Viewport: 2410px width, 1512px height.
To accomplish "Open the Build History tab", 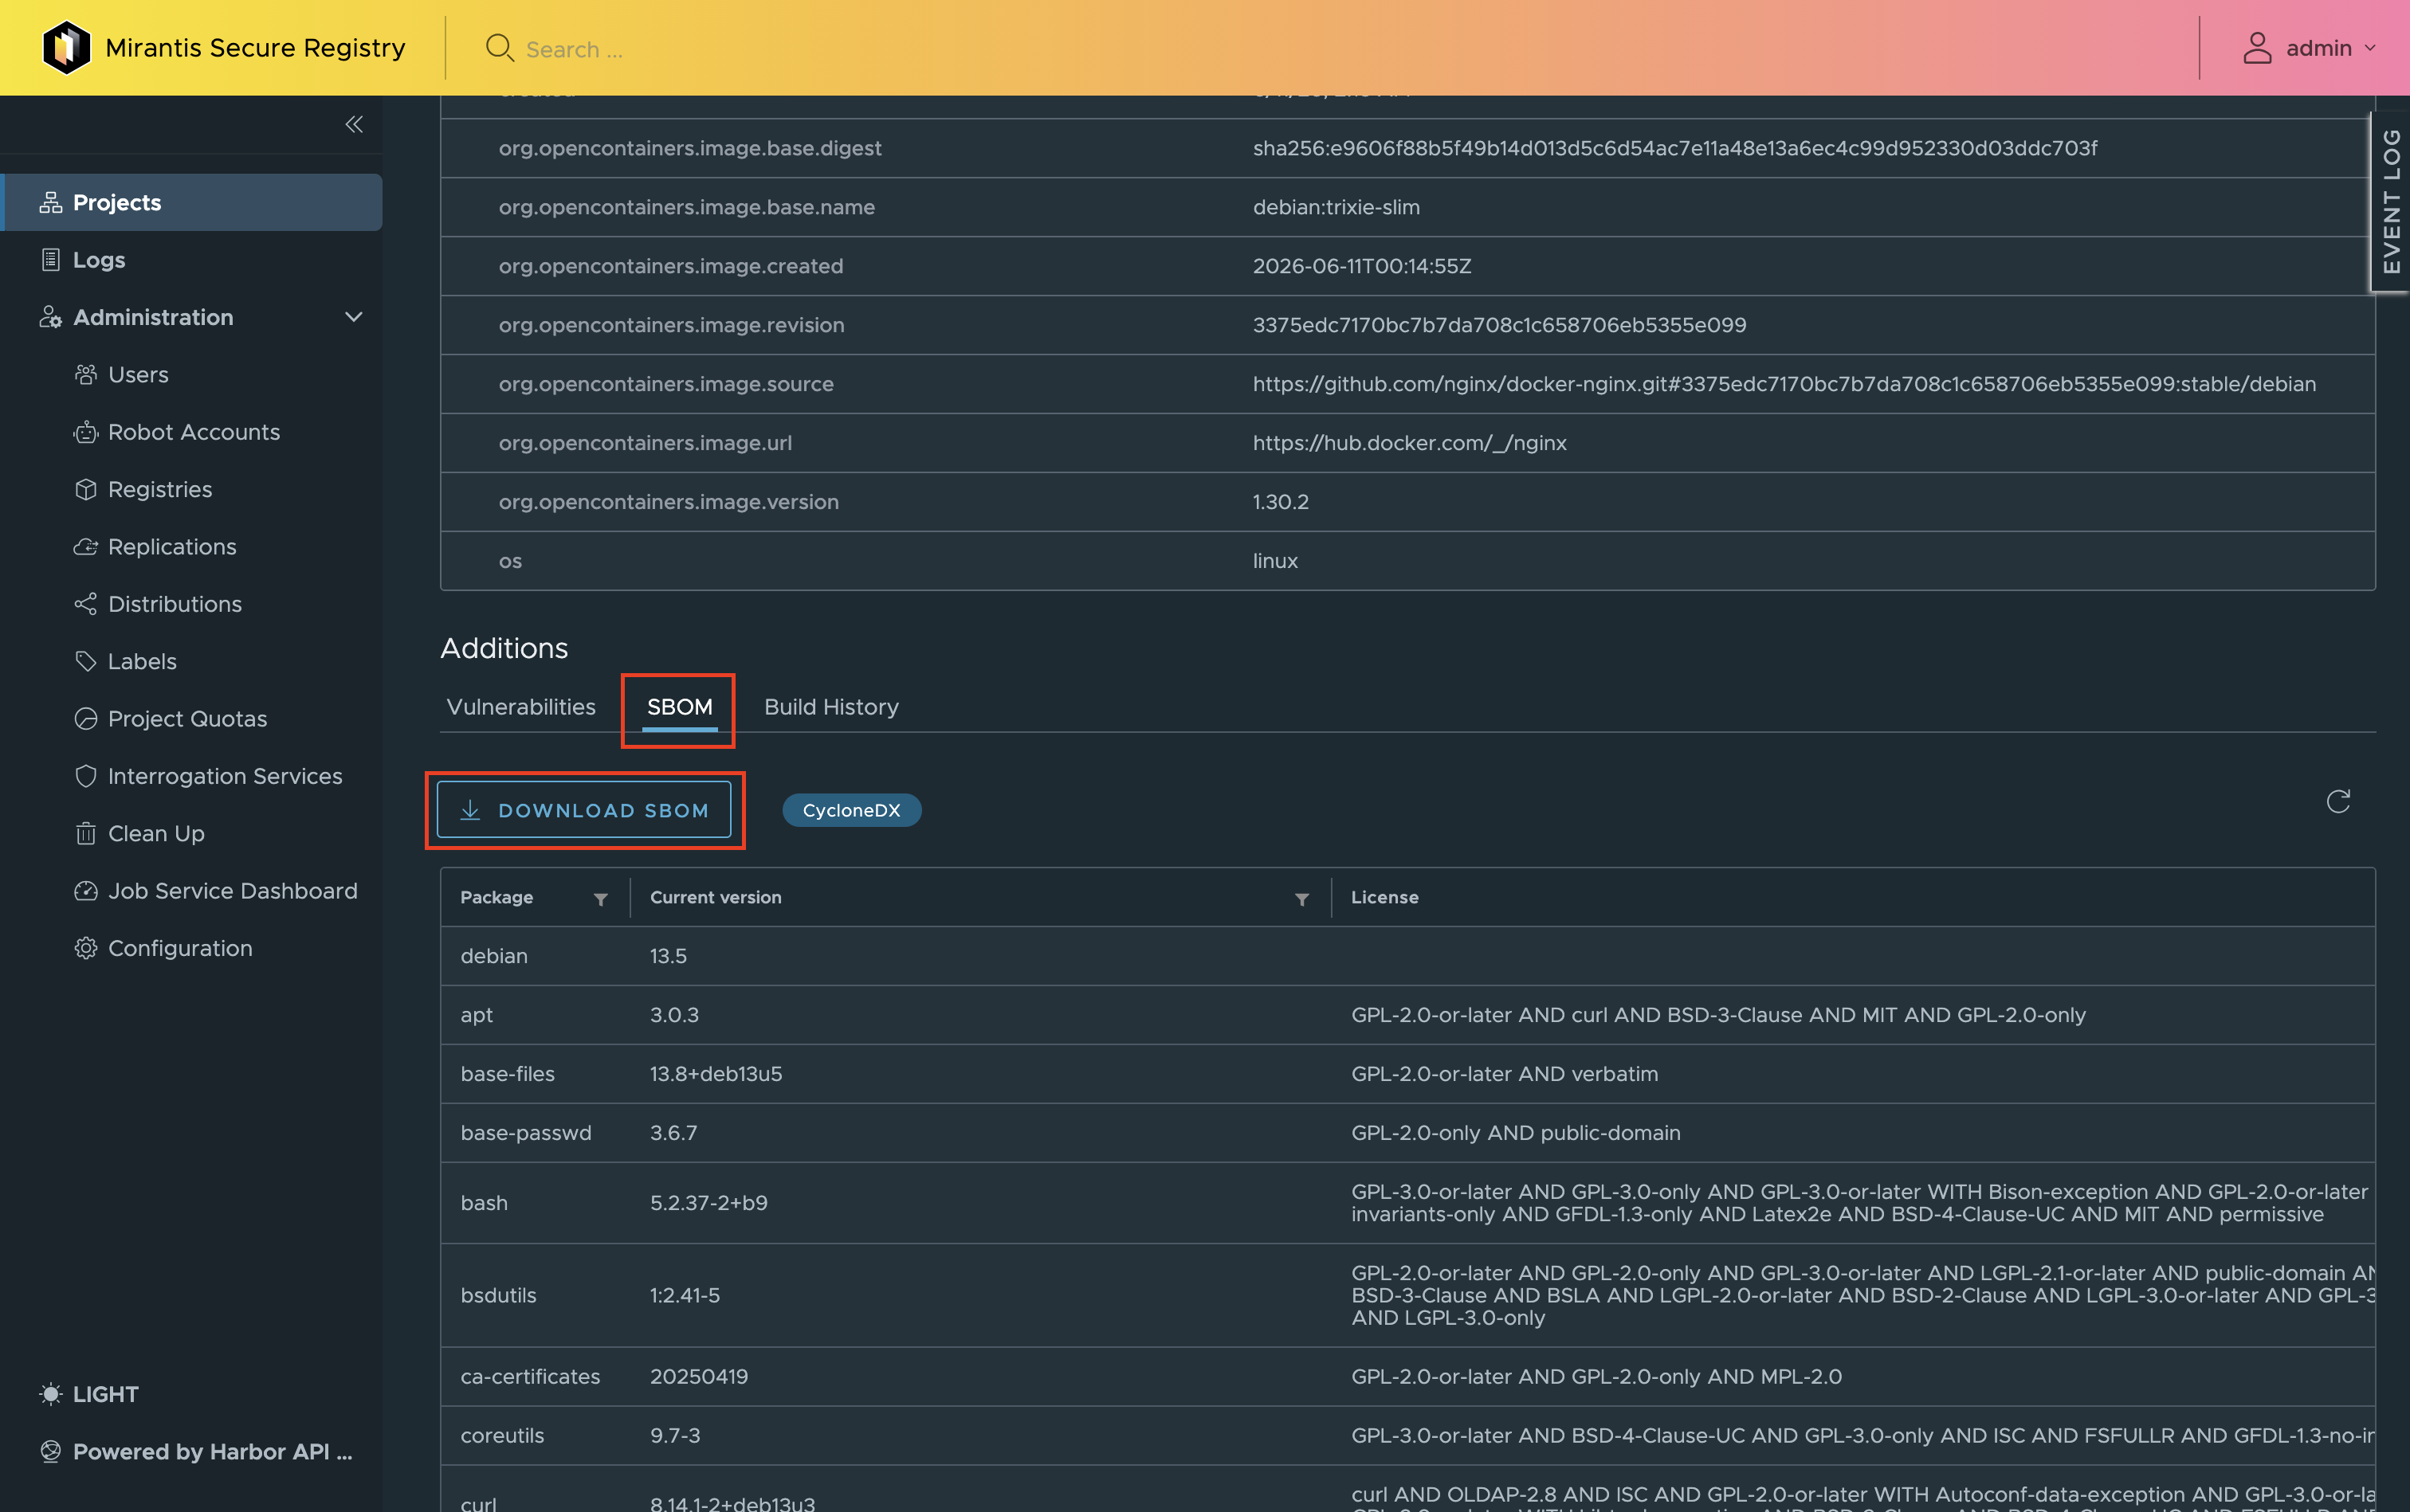I will pos(831,707).
